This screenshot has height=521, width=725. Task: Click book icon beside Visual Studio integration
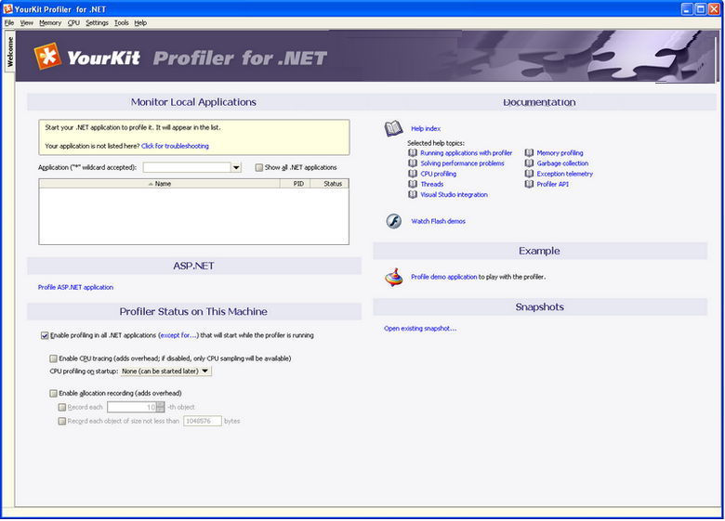(413, 194)
